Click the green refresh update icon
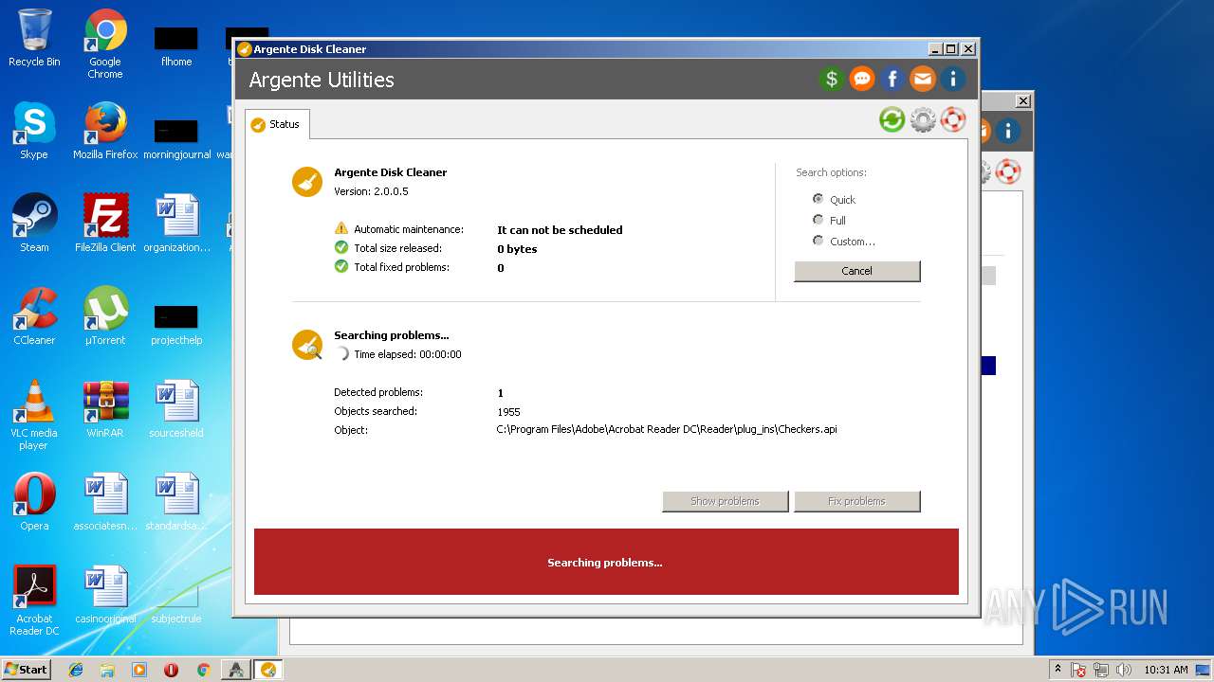This screenshot has width=1214, height=682. click(892, 119)
